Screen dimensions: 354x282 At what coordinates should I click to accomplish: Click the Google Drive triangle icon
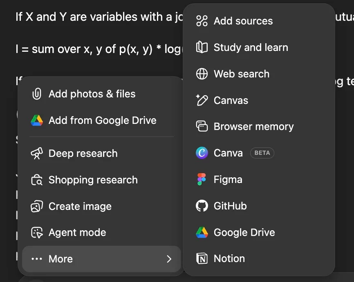point(37,120)
